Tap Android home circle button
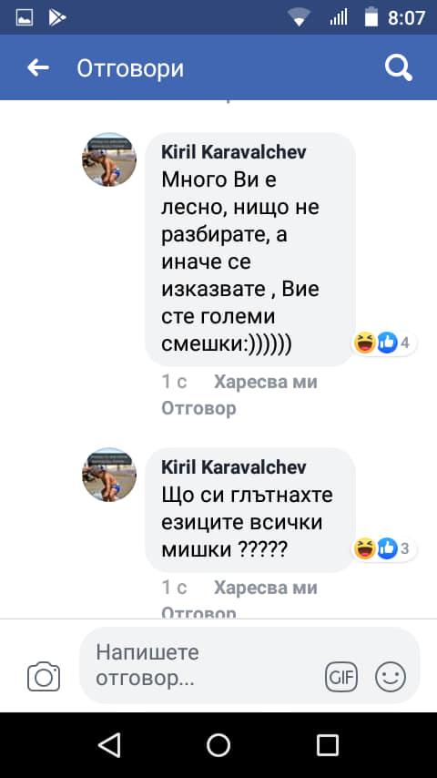 pos(218,745)
